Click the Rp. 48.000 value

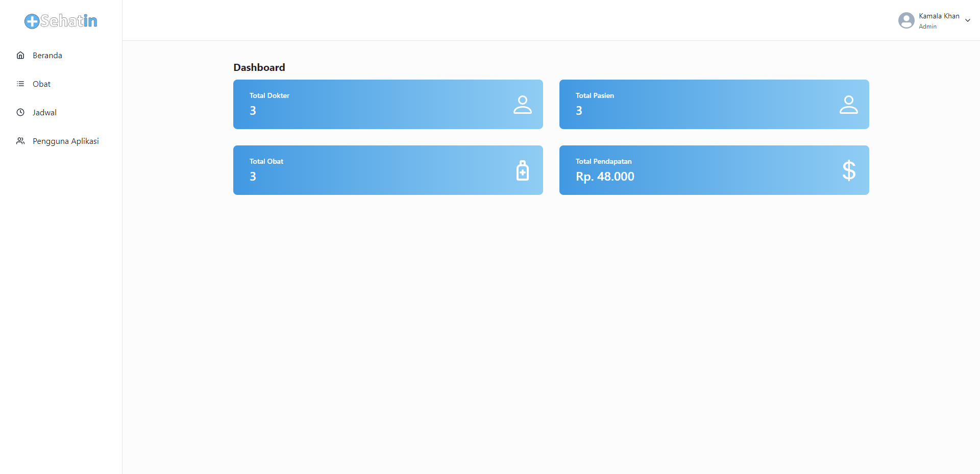605,177
